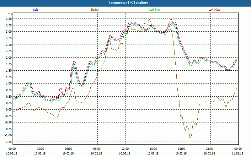Select the brown 'Boden' legend label
The image size is (251, 157).
[95, 10]
